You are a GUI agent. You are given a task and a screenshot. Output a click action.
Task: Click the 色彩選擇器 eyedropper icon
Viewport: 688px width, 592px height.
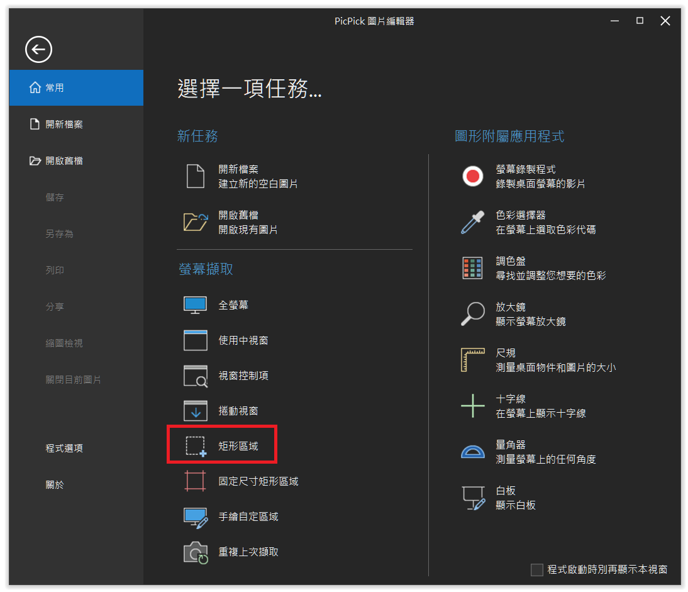[472, 222]
